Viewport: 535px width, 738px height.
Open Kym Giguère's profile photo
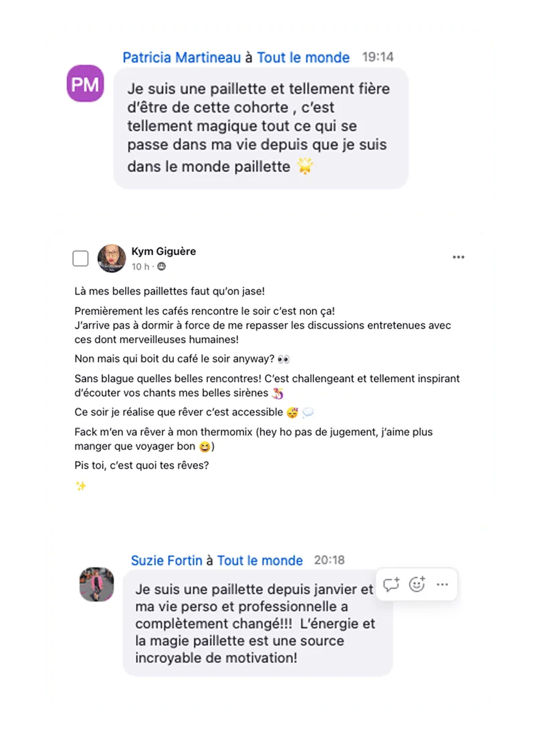click(x=112, y=258)
